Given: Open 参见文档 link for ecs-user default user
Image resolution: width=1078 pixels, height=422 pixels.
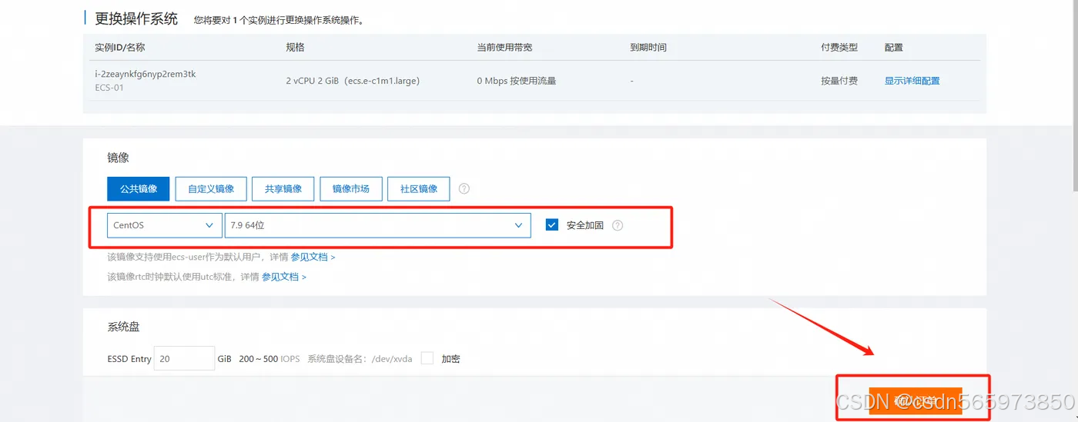Looking at the screenshot, I should (x=313, y=257).
